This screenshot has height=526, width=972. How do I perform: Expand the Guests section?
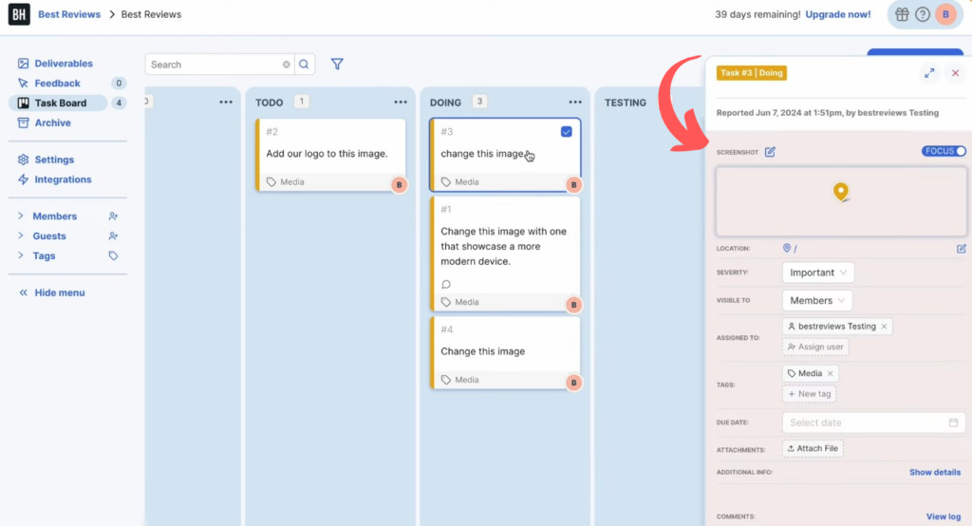[21, 235]
